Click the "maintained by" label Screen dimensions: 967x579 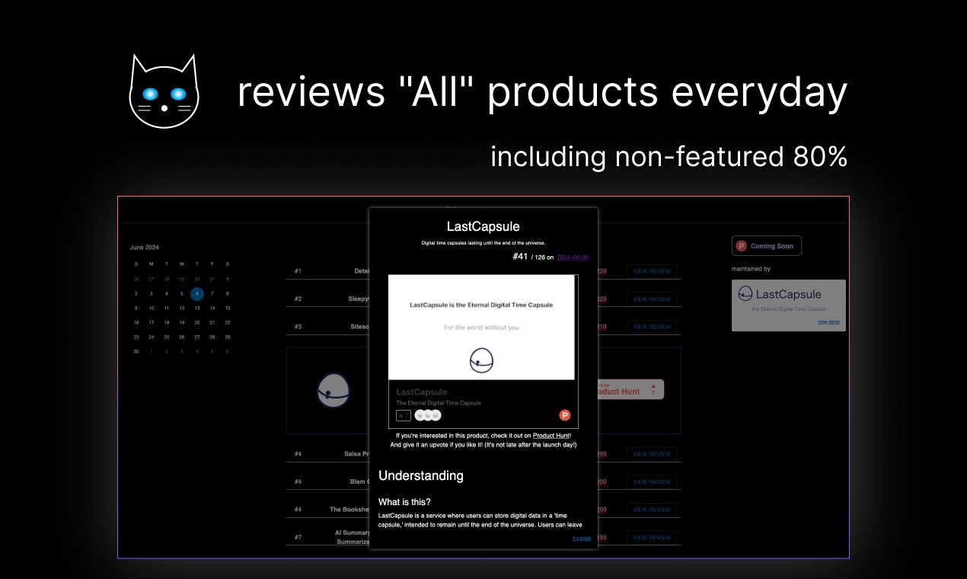[x=750, y=269]
